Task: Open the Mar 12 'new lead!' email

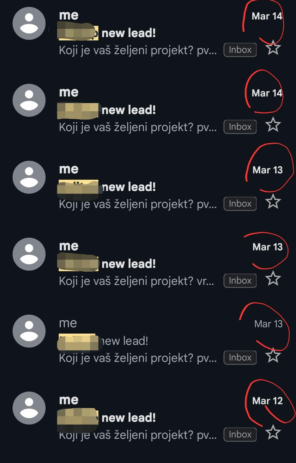Action: [x=148, y=418]
